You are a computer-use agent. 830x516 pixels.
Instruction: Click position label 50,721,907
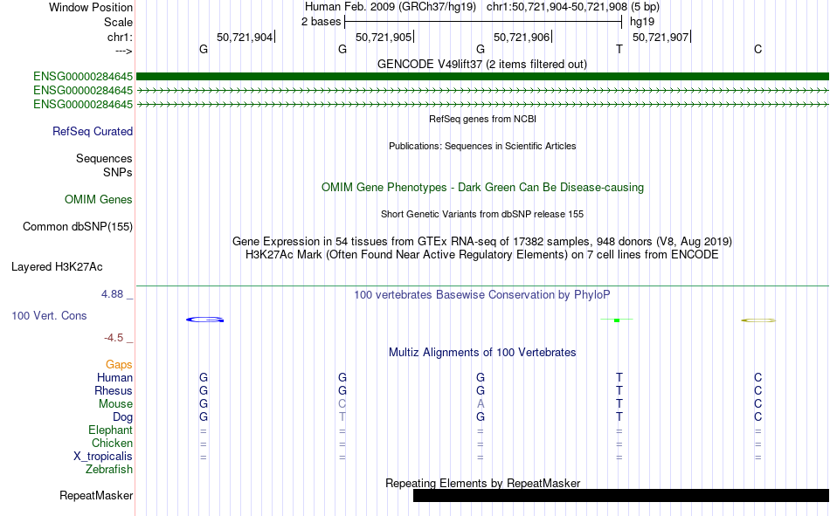pyautogui.click(x=661, y=37)
